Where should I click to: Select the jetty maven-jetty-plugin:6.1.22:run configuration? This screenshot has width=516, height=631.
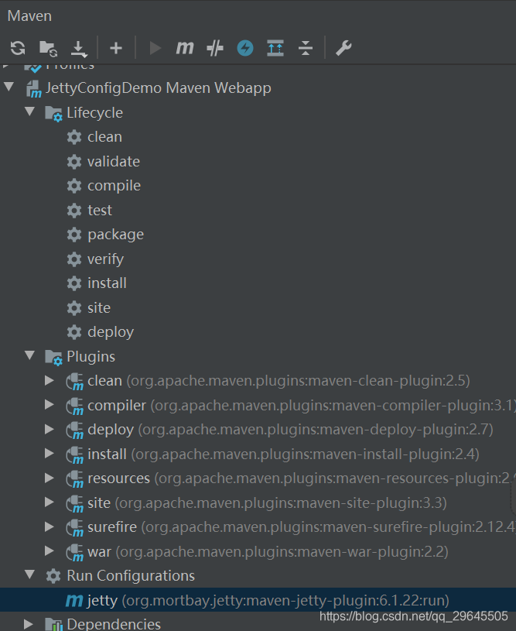[258, 600]
